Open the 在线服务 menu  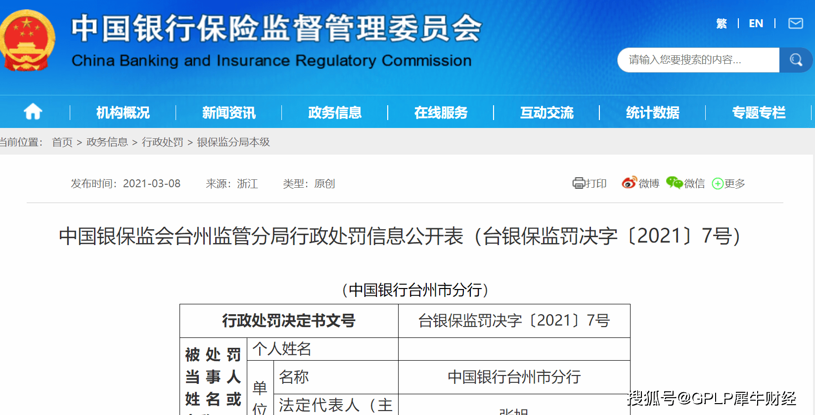pyautogui.click(x=441, y=113)
